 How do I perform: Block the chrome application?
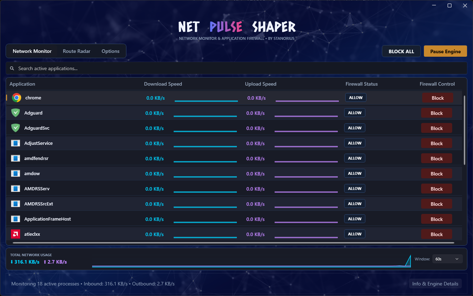click(438, 98)
